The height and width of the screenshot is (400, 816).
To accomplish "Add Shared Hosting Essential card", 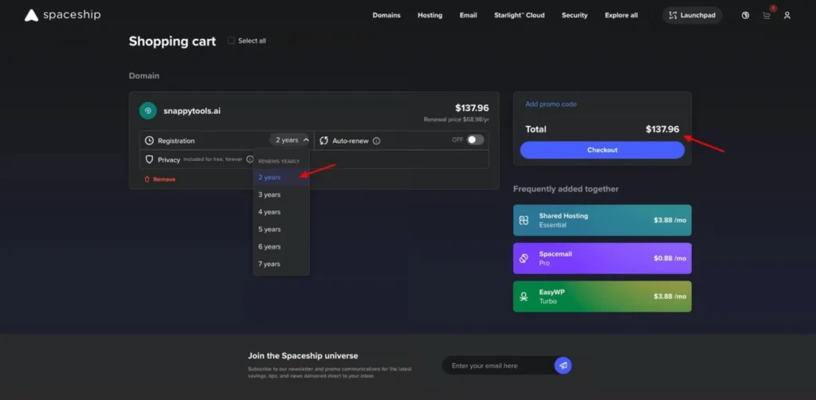I will (x=602, y=220).
